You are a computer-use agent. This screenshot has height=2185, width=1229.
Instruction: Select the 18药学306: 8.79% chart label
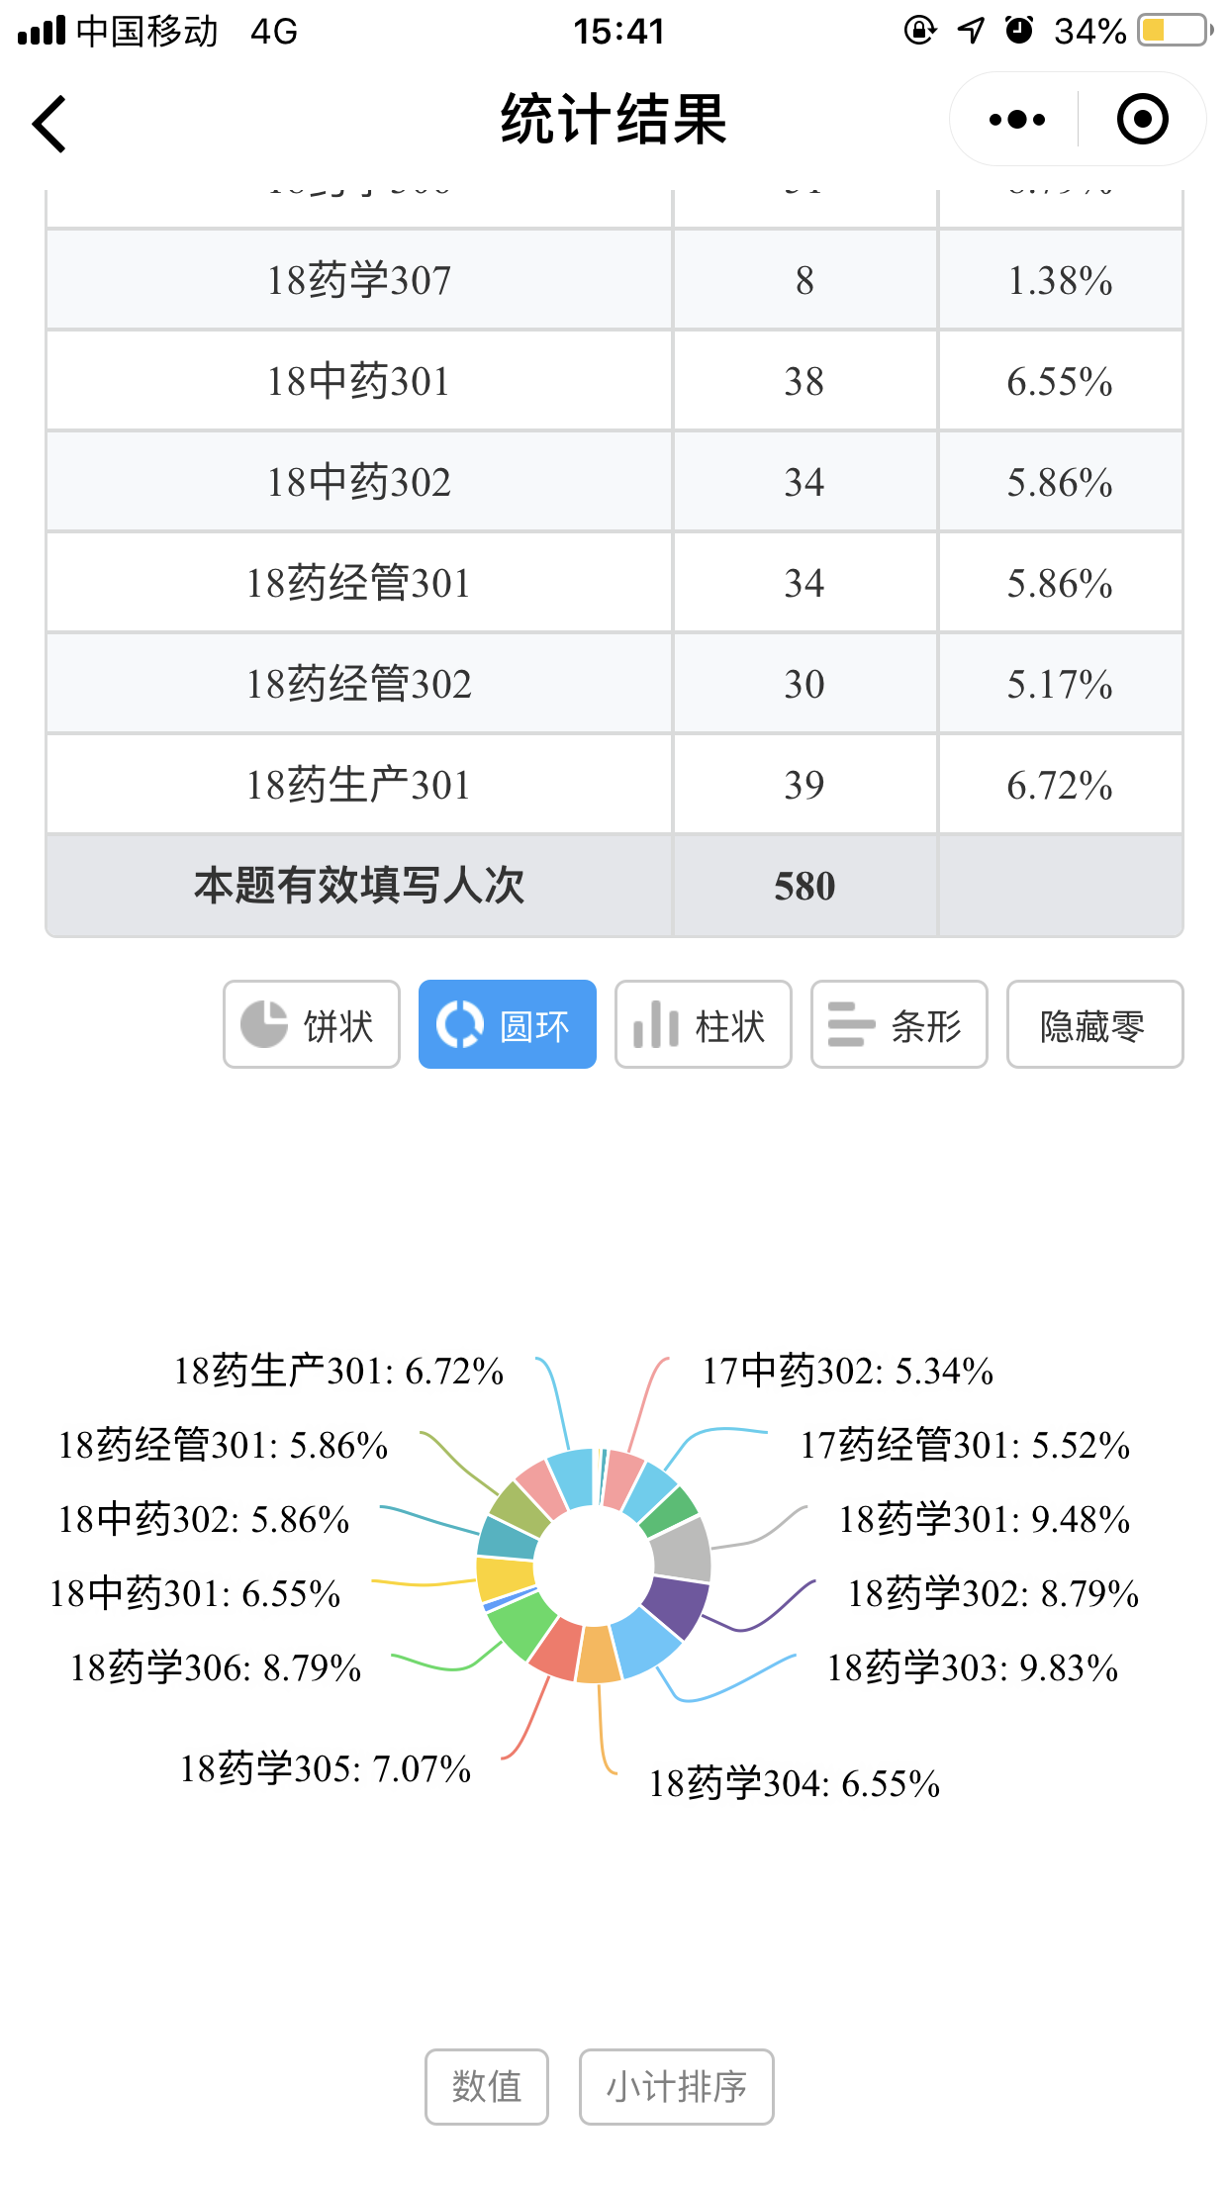pyautogui.click(x=216, y=1668)
